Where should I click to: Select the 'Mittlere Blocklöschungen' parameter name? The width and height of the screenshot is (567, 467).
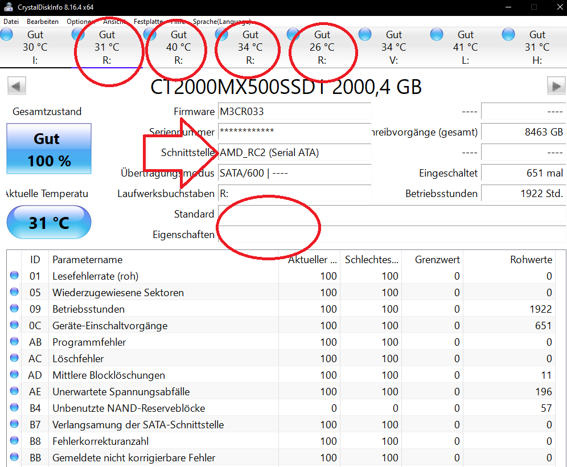click(109, 375)
